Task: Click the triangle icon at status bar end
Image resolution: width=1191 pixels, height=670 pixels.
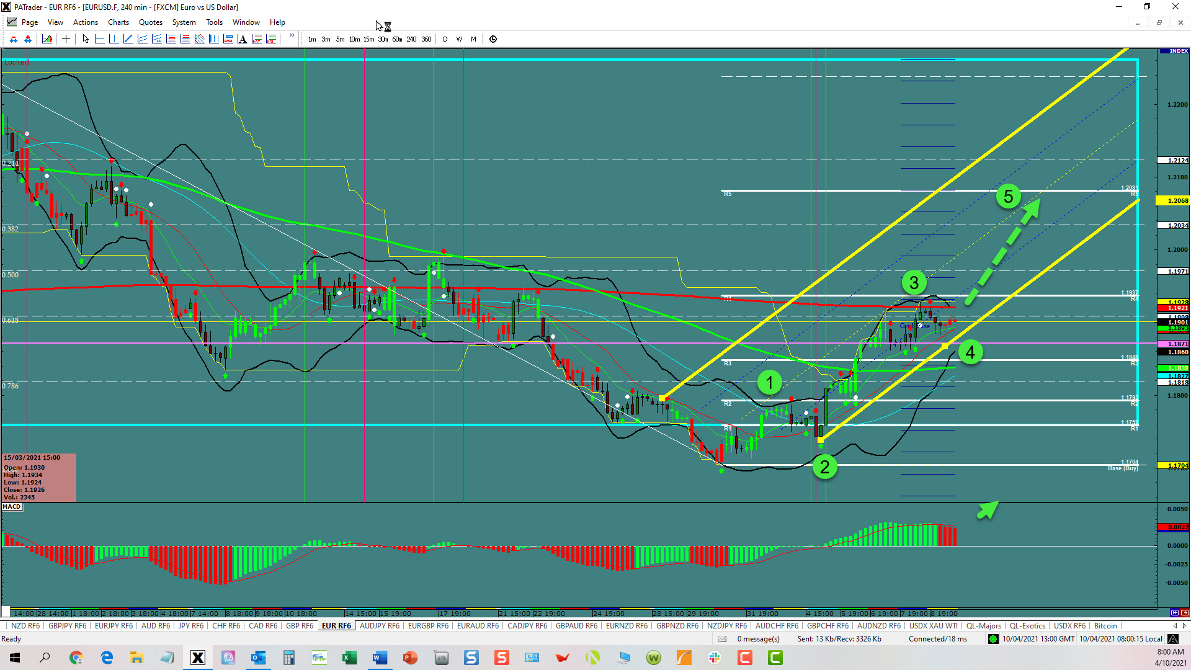Action: coord(1173,639)
